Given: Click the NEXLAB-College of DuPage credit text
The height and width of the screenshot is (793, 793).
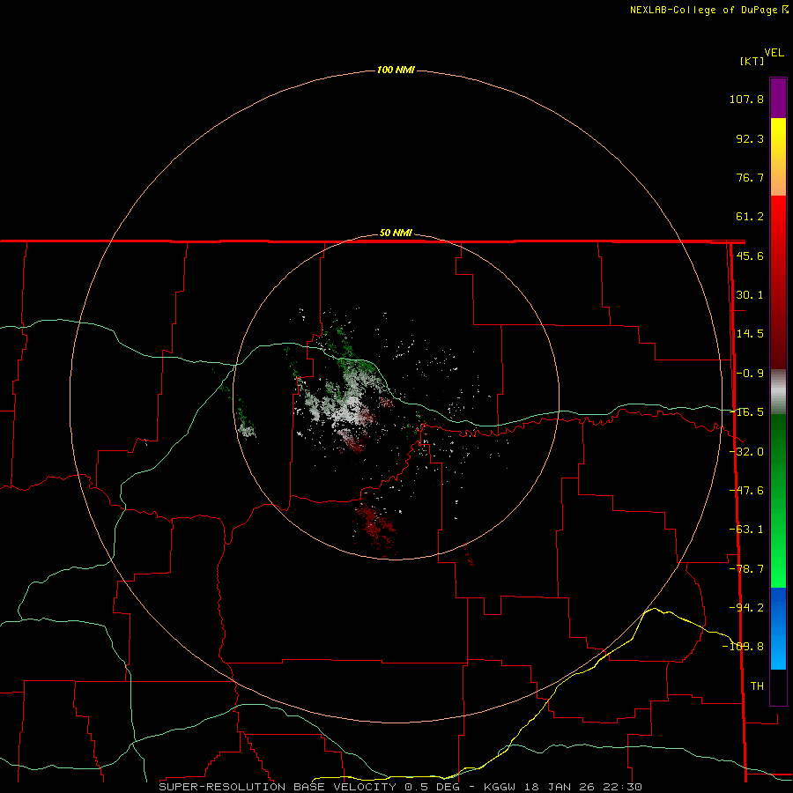Looking at the screenshot, I should [703, 10].
